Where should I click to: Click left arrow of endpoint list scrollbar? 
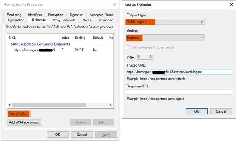point(10,105)
